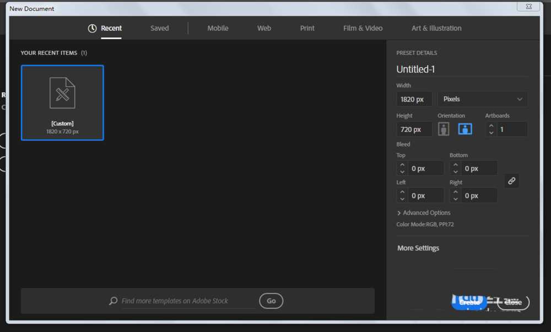Increase the Top bleed value
Viewport: 551px width, 332px height.
[402, 165]
